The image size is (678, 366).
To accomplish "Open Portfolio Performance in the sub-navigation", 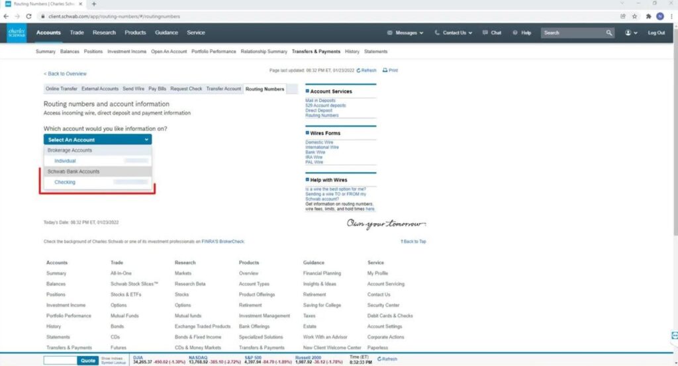I will point(214,52).
